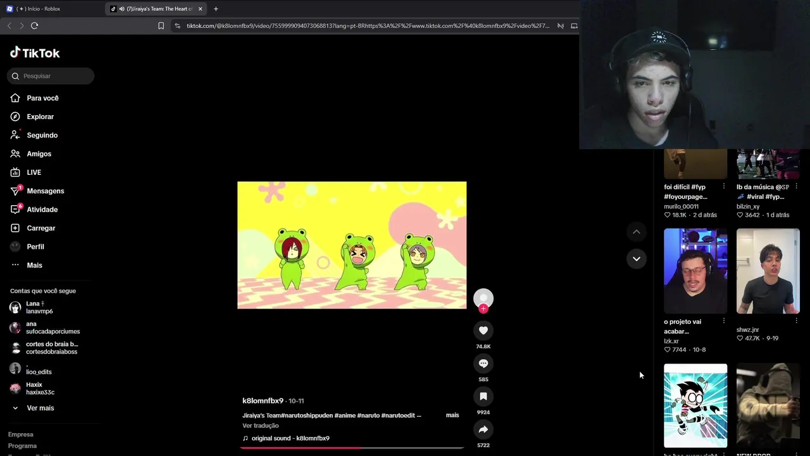Screen dimensions: 810x456
Task: Open hooded figure NEW DROP thumbnail
Action: 768,405
